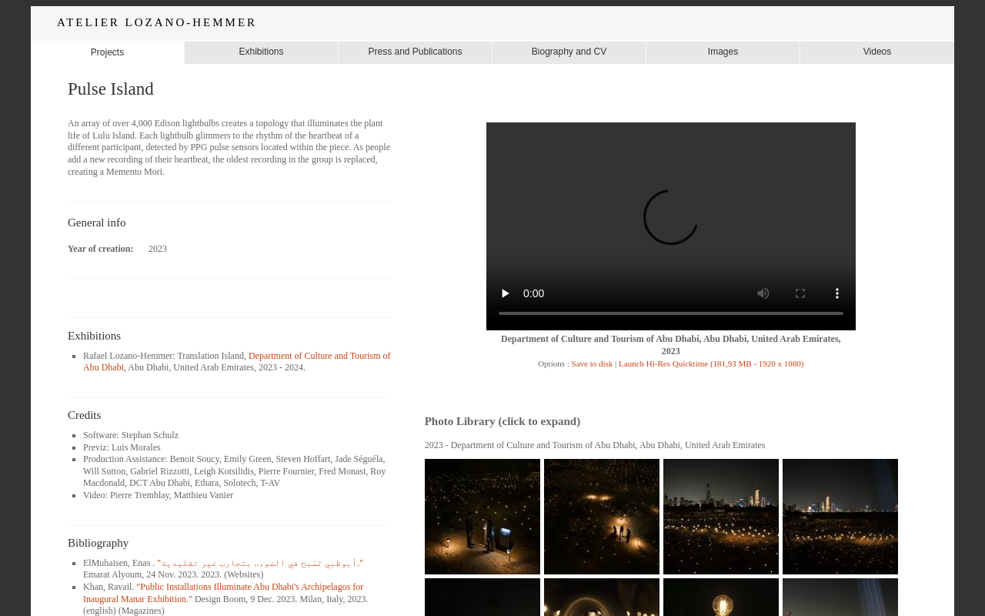Click the video progress bar

[x=671, y=313]
